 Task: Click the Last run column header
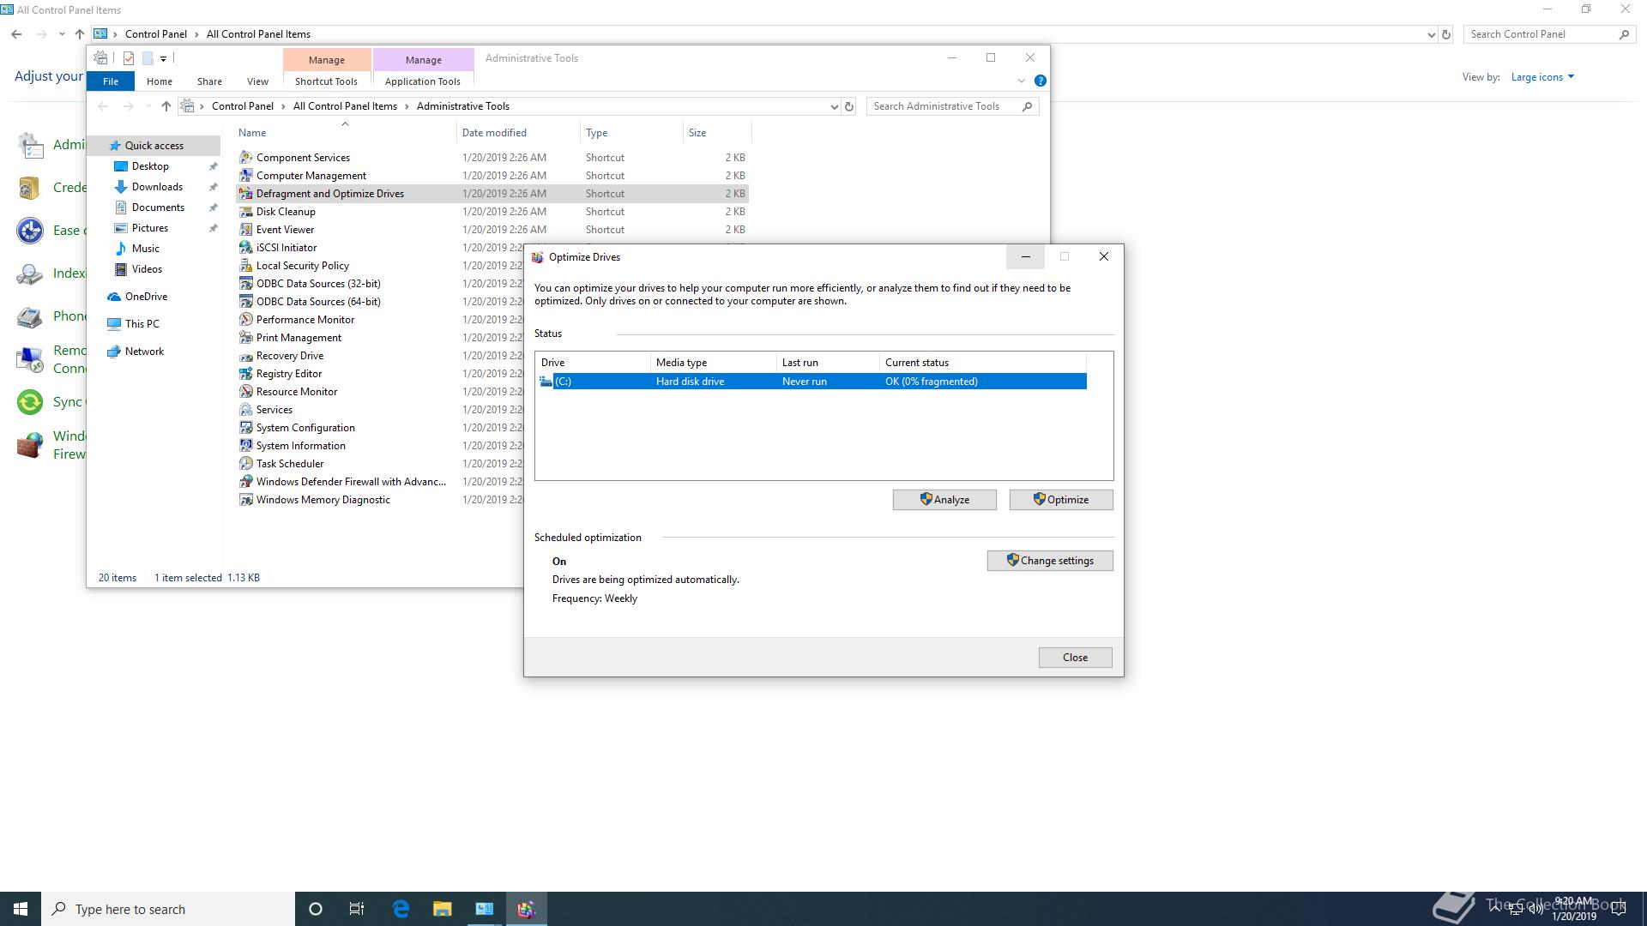point(828,363)
